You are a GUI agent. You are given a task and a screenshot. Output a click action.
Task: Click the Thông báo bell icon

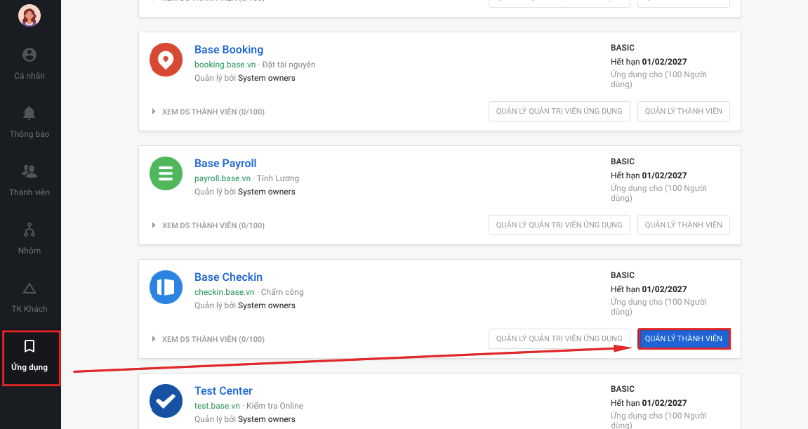pyautogui.click(x=29, y=113)
